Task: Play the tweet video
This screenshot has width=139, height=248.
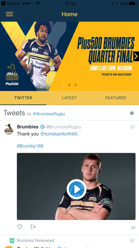Action: 76,189
